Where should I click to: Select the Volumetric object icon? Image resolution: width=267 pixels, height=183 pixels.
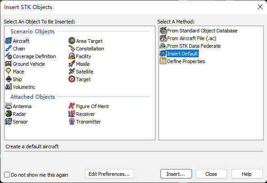point(9,87)
